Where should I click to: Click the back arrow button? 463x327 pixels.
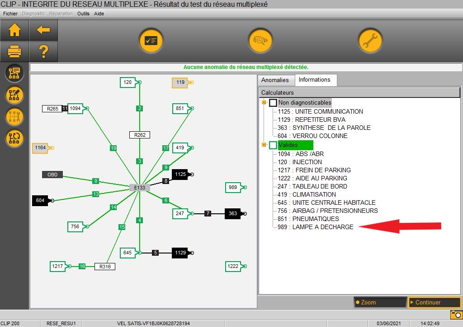pyautogui.click(x=43, y=30)
